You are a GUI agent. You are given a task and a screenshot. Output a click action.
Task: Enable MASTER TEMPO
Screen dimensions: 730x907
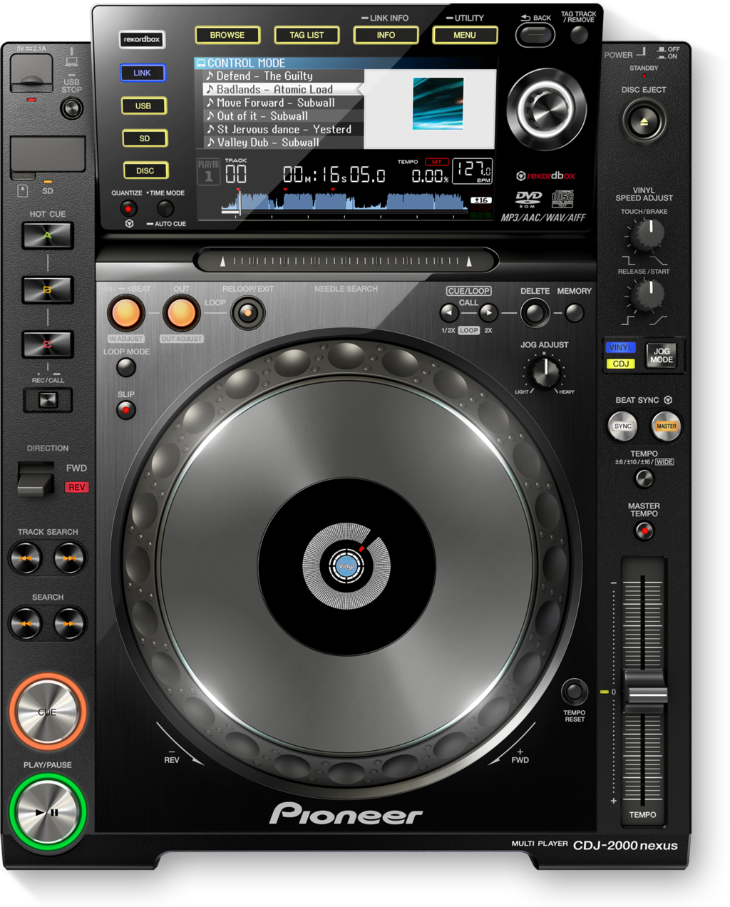click(643, 531)
